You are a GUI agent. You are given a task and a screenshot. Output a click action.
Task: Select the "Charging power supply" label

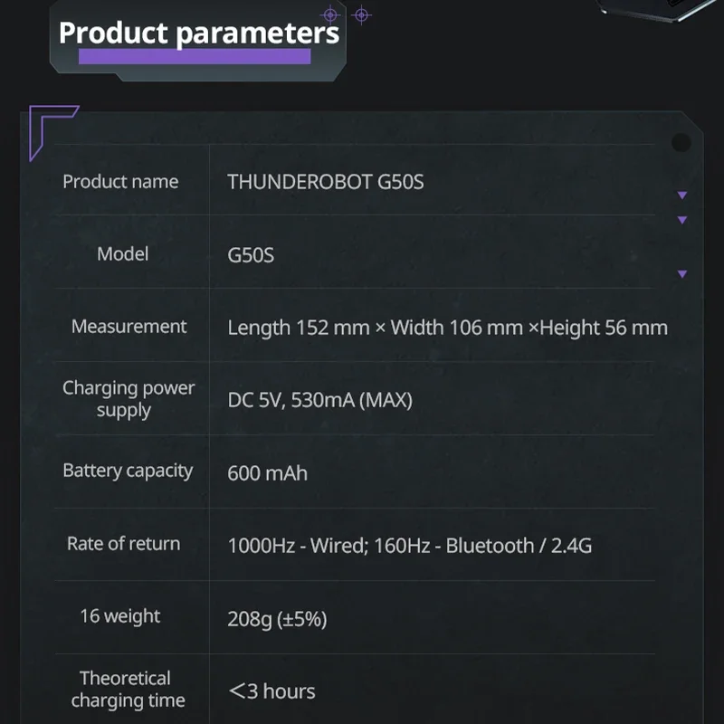pos(129,399)
